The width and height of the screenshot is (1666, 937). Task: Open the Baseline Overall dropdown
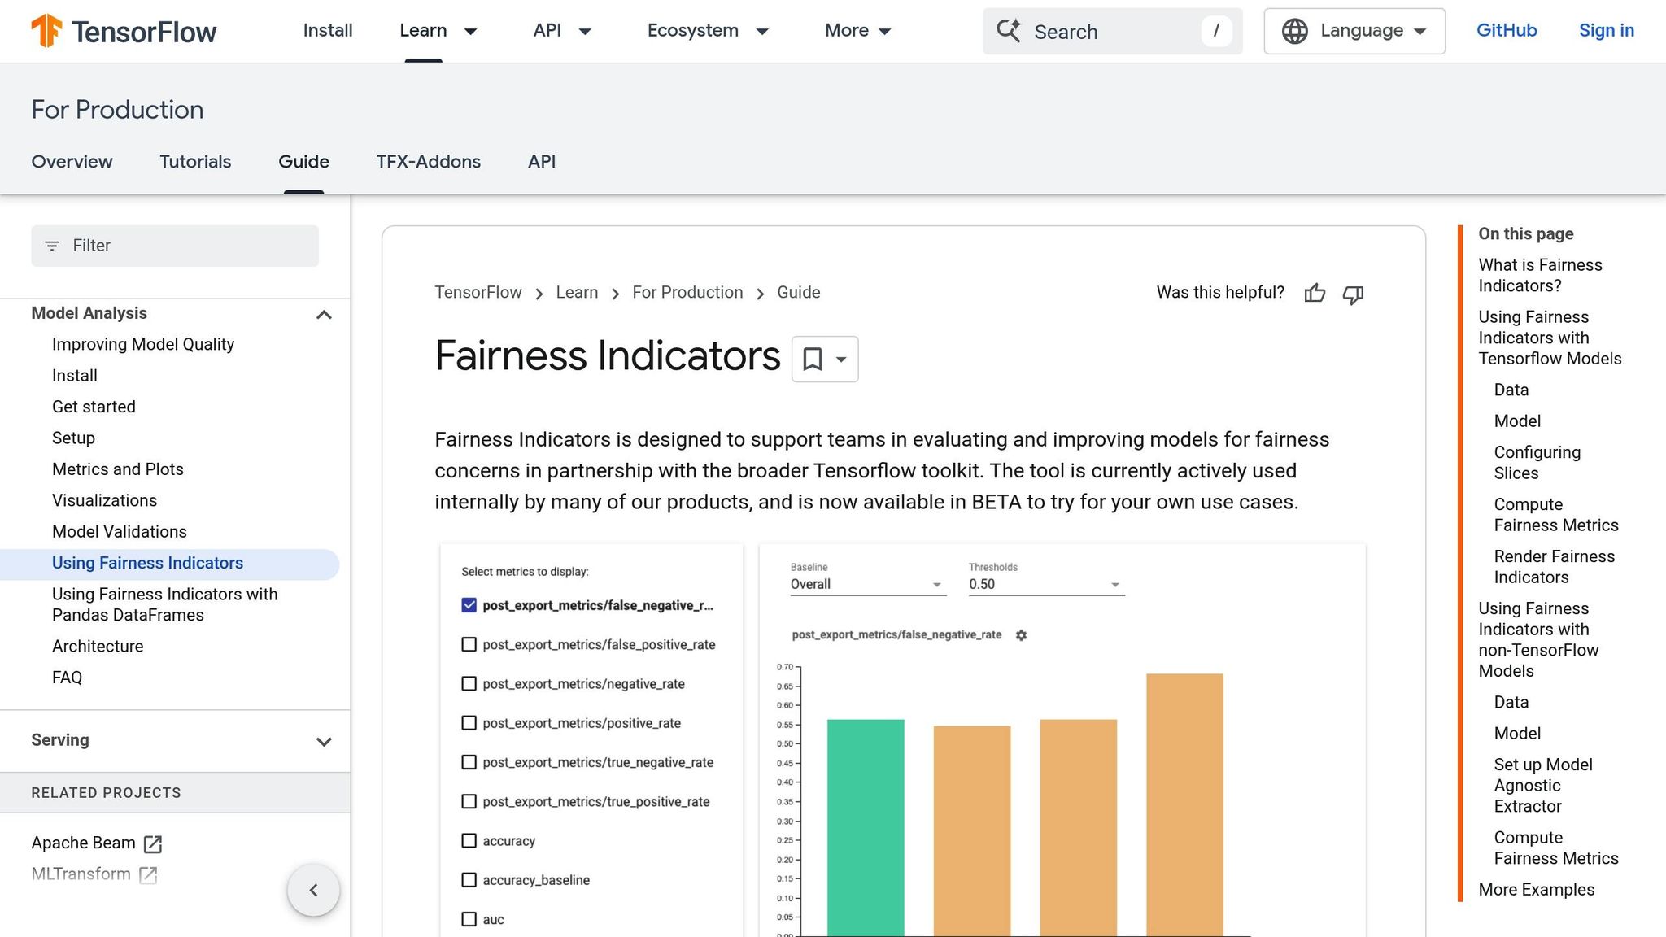click(x=868, y=584)
